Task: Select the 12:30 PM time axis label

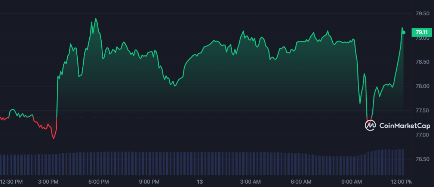Action: (11, 182)
